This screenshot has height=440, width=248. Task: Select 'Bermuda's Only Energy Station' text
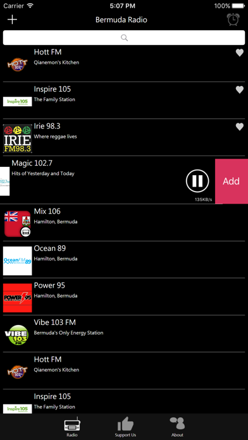68,333
